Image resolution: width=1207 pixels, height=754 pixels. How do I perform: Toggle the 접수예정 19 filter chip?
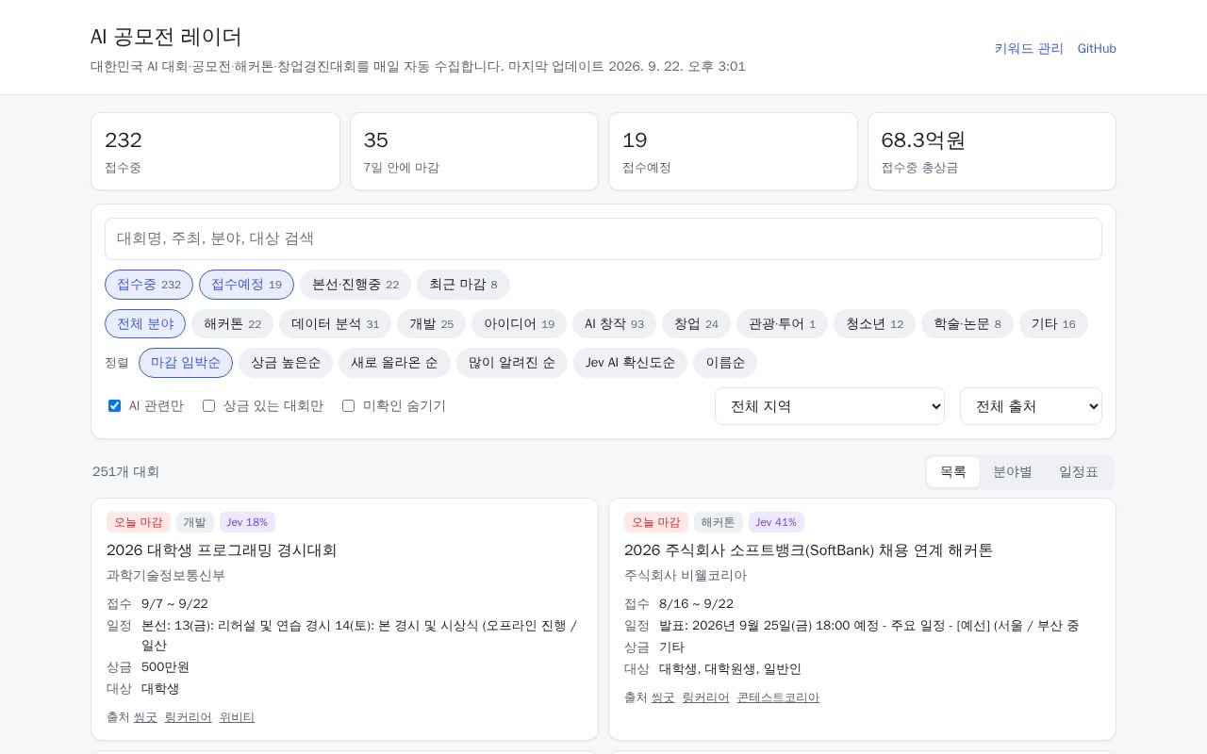tap(246, 285)
